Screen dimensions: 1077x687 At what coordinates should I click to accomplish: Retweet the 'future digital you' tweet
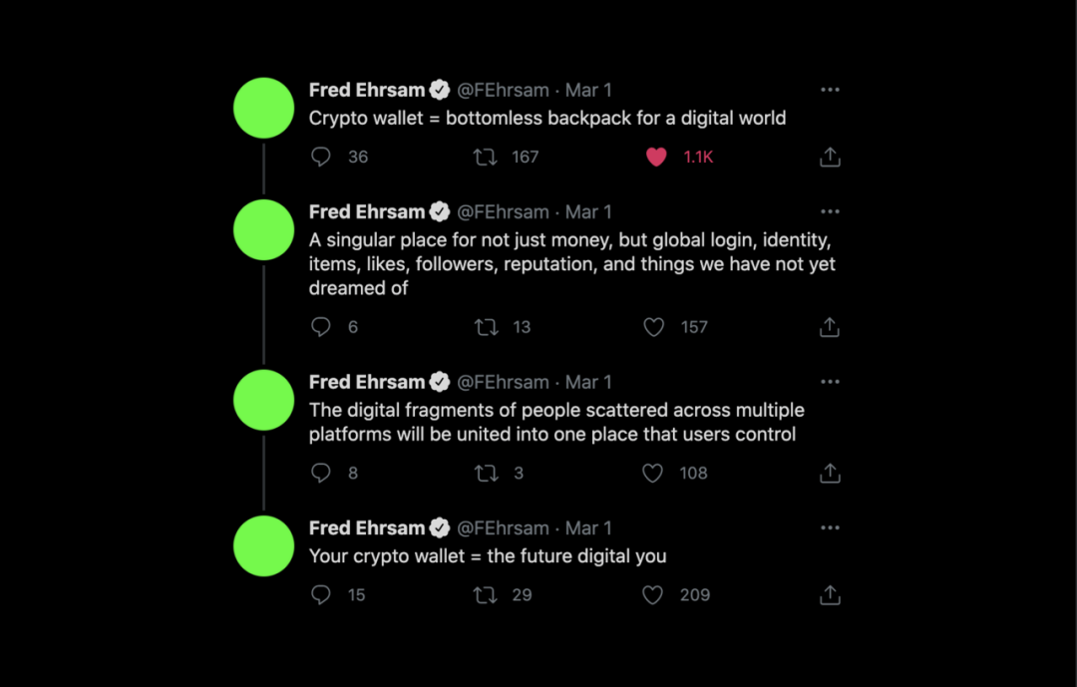(486, 595)
